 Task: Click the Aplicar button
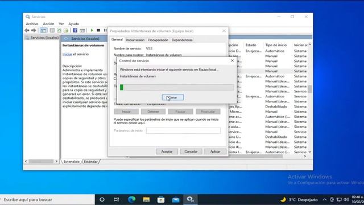(x=215, y=151)
